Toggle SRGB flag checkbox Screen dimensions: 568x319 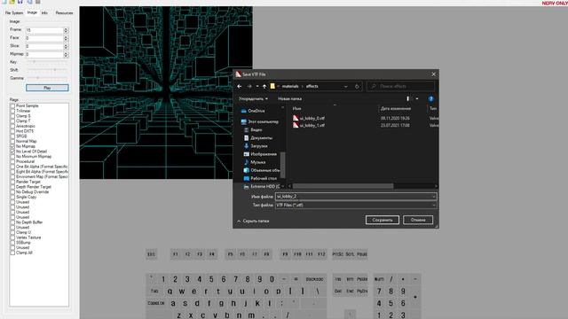(x=12, y=136)
